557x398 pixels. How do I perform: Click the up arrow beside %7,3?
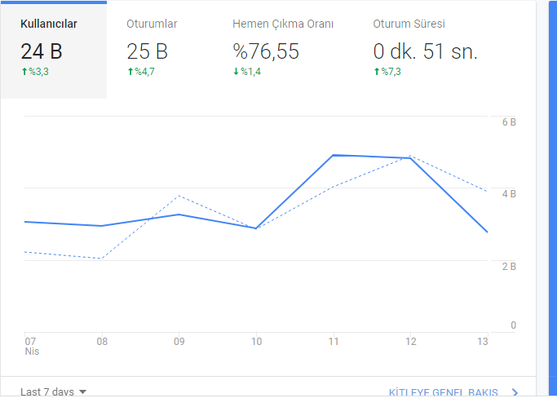pos(377,72)
